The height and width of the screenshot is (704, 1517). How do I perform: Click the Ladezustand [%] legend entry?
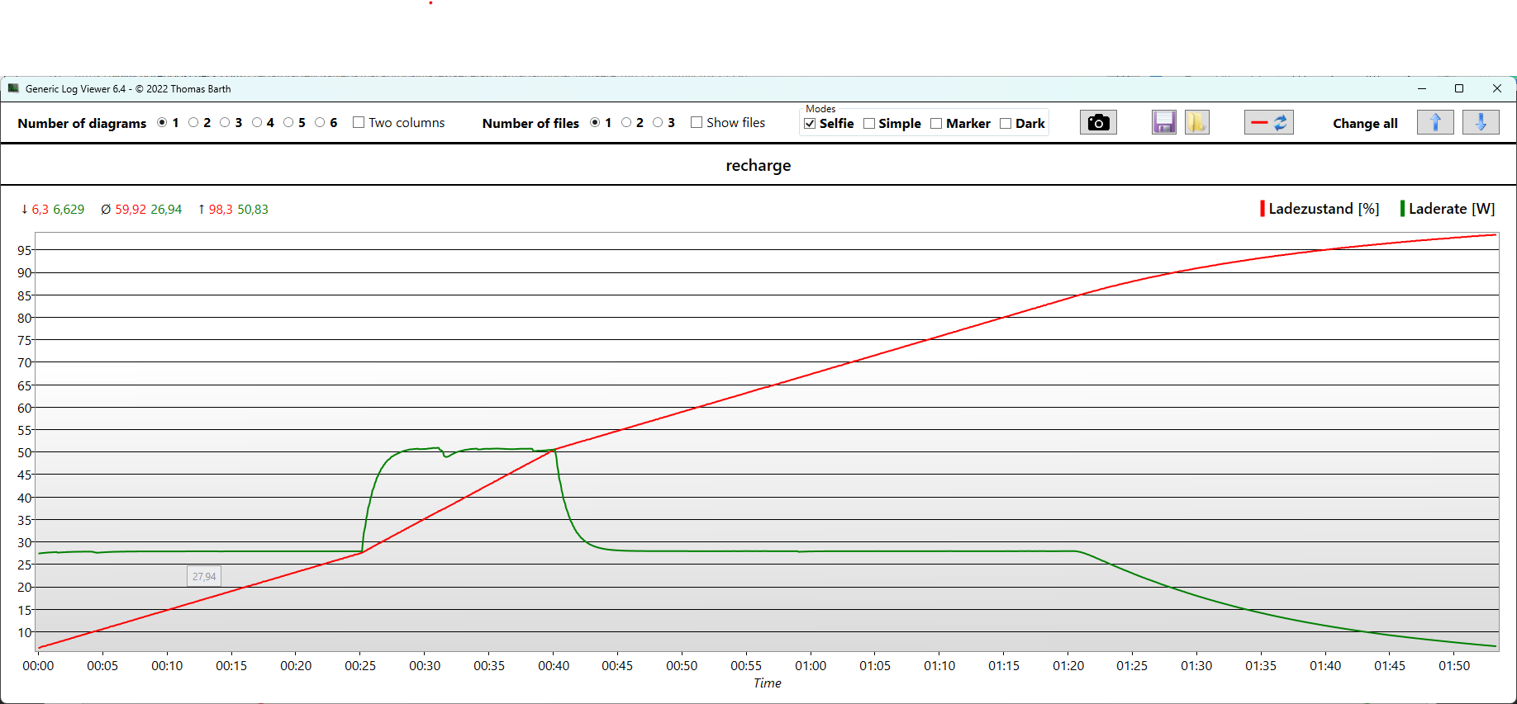click(x=1322, y=209)
